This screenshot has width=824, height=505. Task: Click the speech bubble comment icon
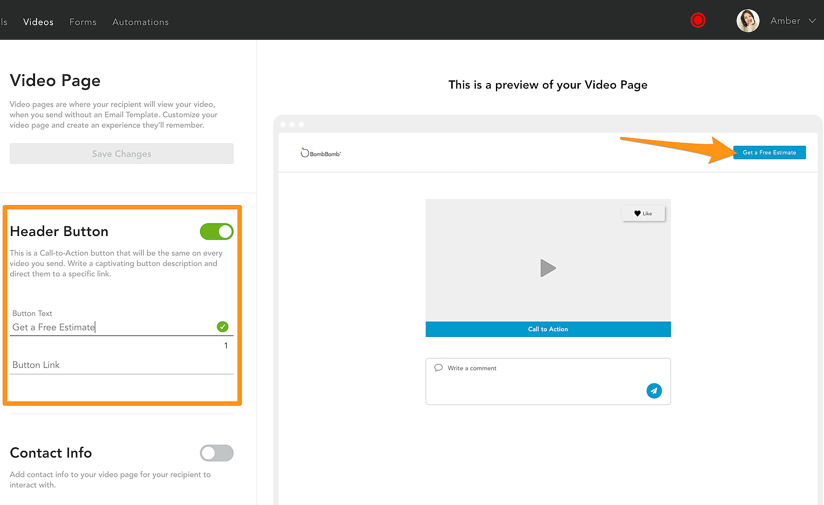pos(438,368)
